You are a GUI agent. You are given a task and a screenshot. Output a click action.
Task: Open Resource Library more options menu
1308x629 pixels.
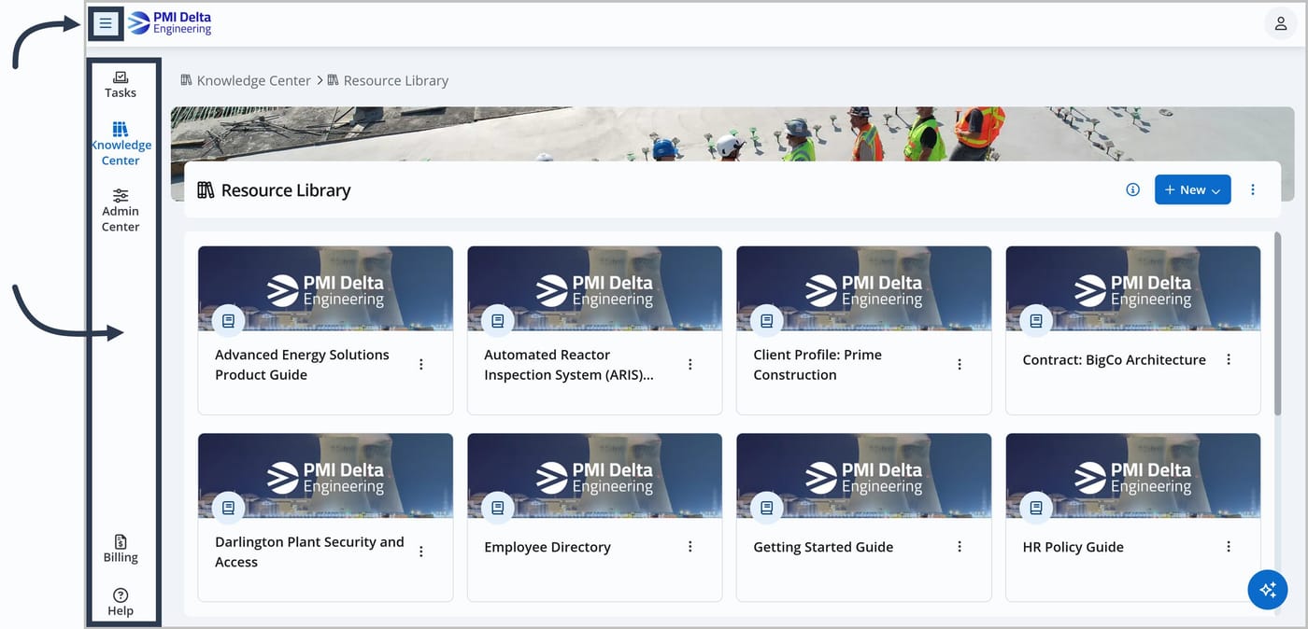1253,189
